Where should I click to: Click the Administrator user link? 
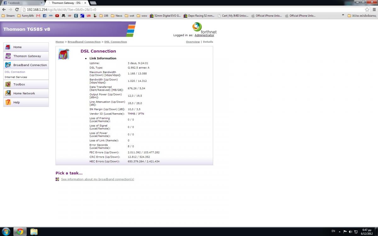coord(204,35)
